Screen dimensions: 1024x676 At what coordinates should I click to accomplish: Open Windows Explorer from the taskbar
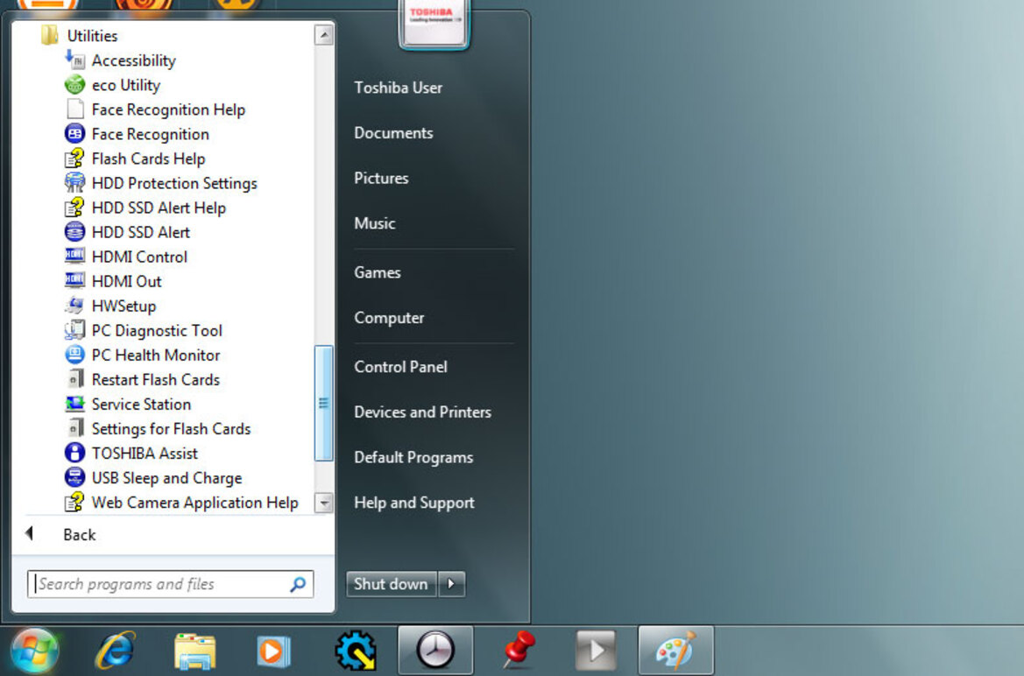coord(194,651)
